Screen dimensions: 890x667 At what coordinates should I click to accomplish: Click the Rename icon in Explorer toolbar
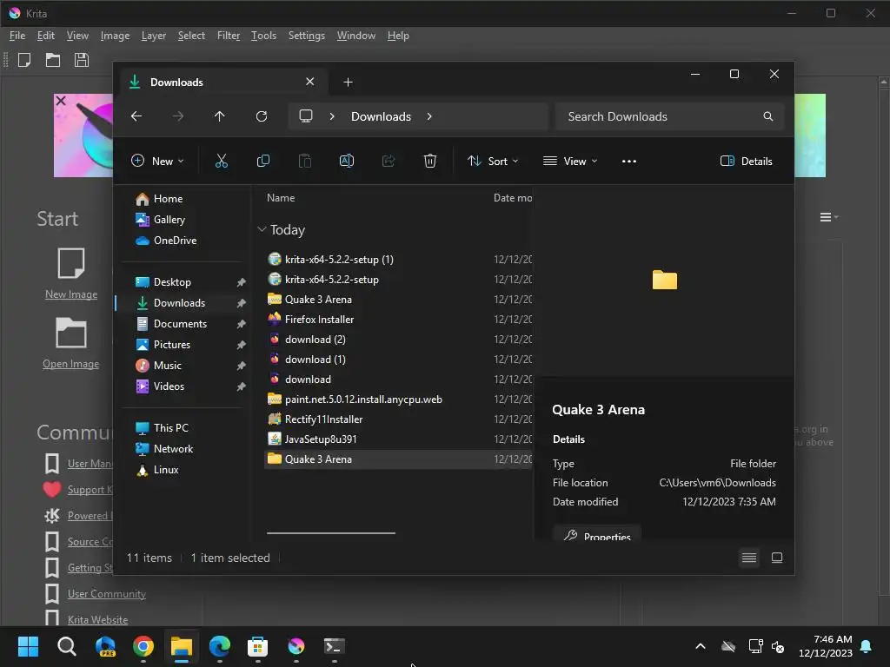pos(346,161)
